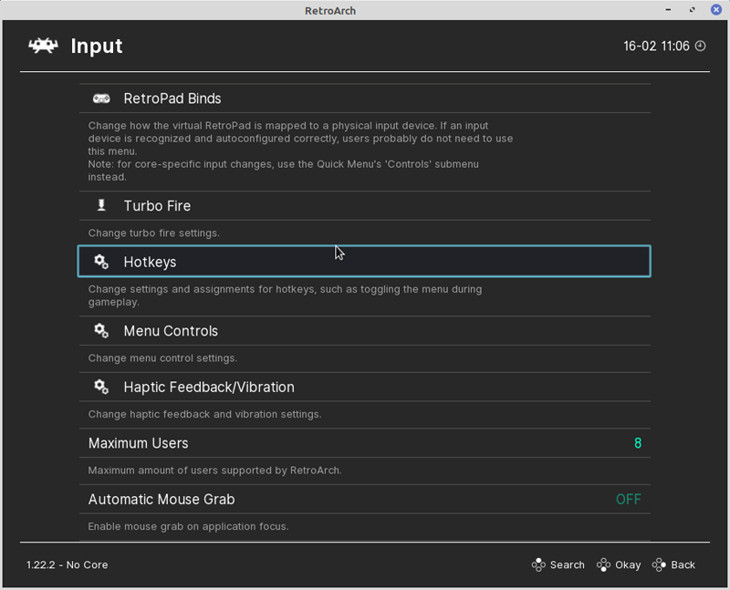
Task: Open the Menu Controls settings
Action: click(x=364, y=331)
